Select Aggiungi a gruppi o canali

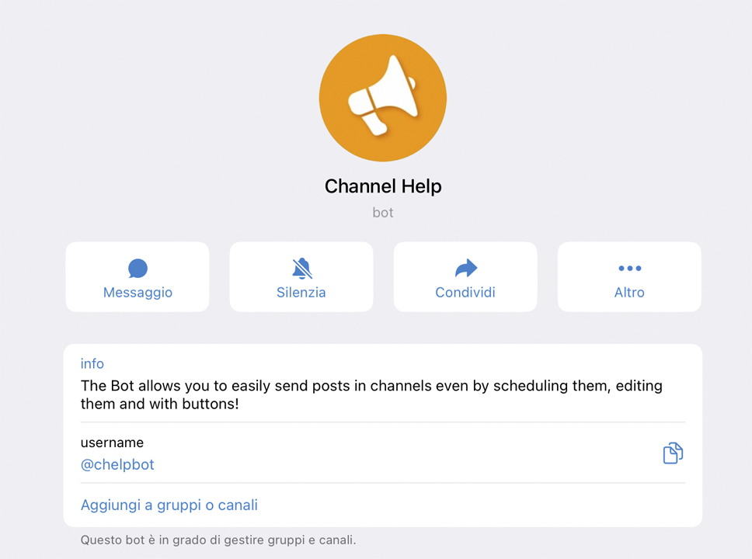pos(169,505)
